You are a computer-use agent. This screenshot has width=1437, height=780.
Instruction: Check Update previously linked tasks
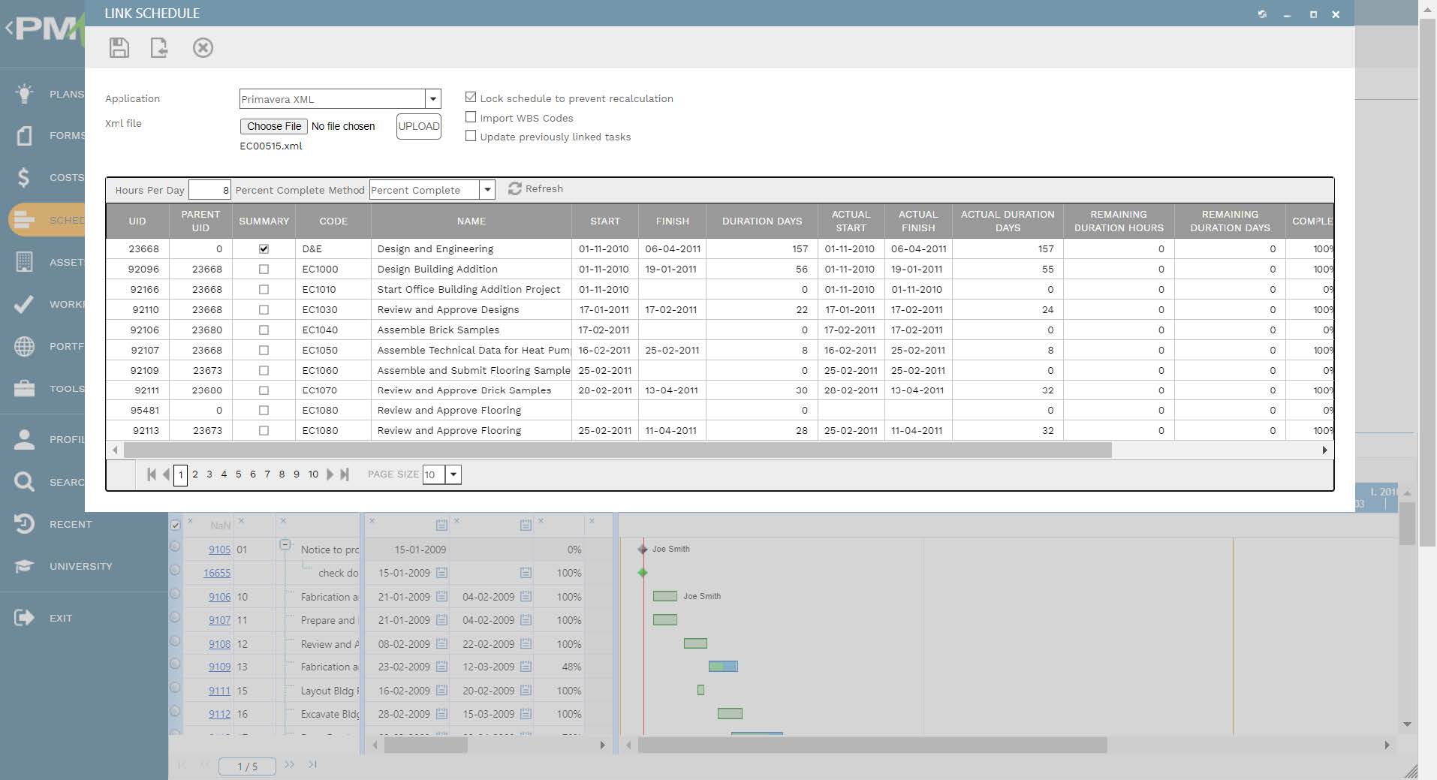[471, 136]
